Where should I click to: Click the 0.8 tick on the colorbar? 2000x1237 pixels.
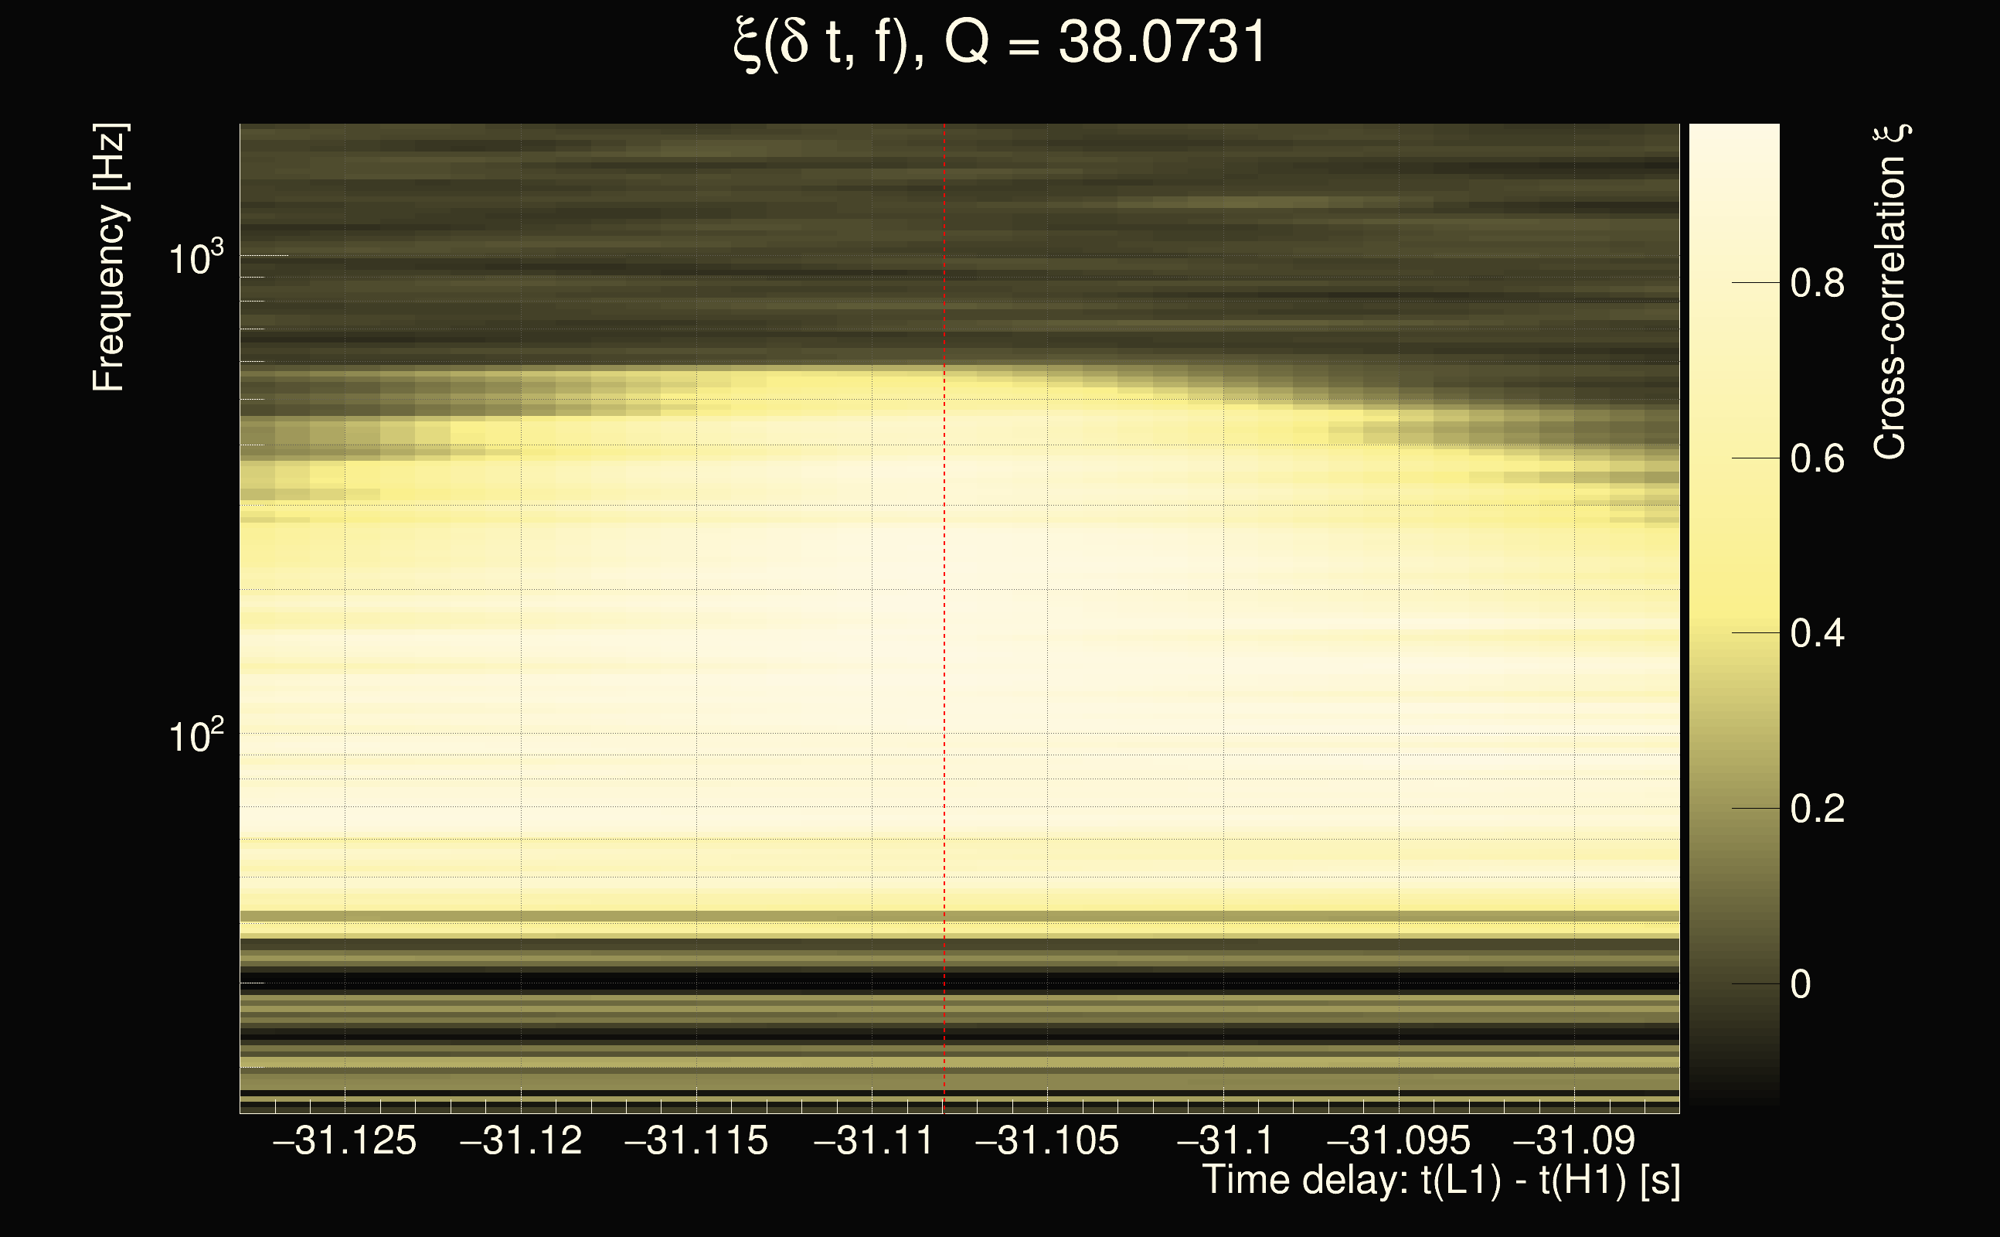1817,283
